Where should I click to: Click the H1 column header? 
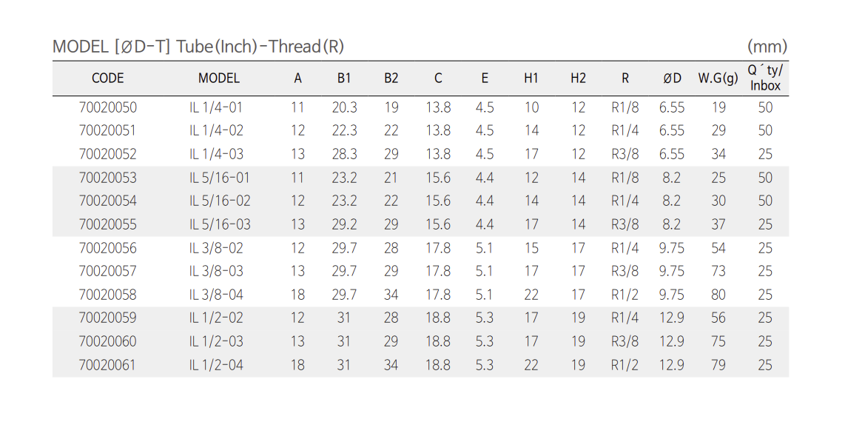pos(531,78)
